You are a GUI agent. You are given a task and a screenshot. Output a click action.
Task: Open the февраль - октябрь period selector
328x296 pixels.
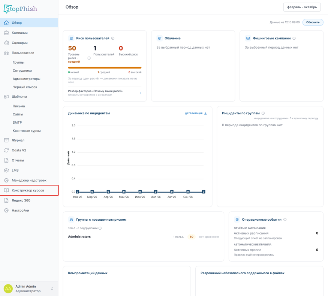click(302, 7)
